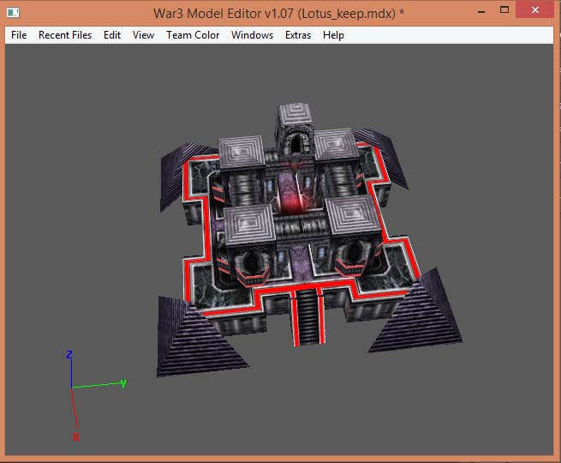
Task: Click the window title Lotus_keep.mdx
Action: (346, 14)
